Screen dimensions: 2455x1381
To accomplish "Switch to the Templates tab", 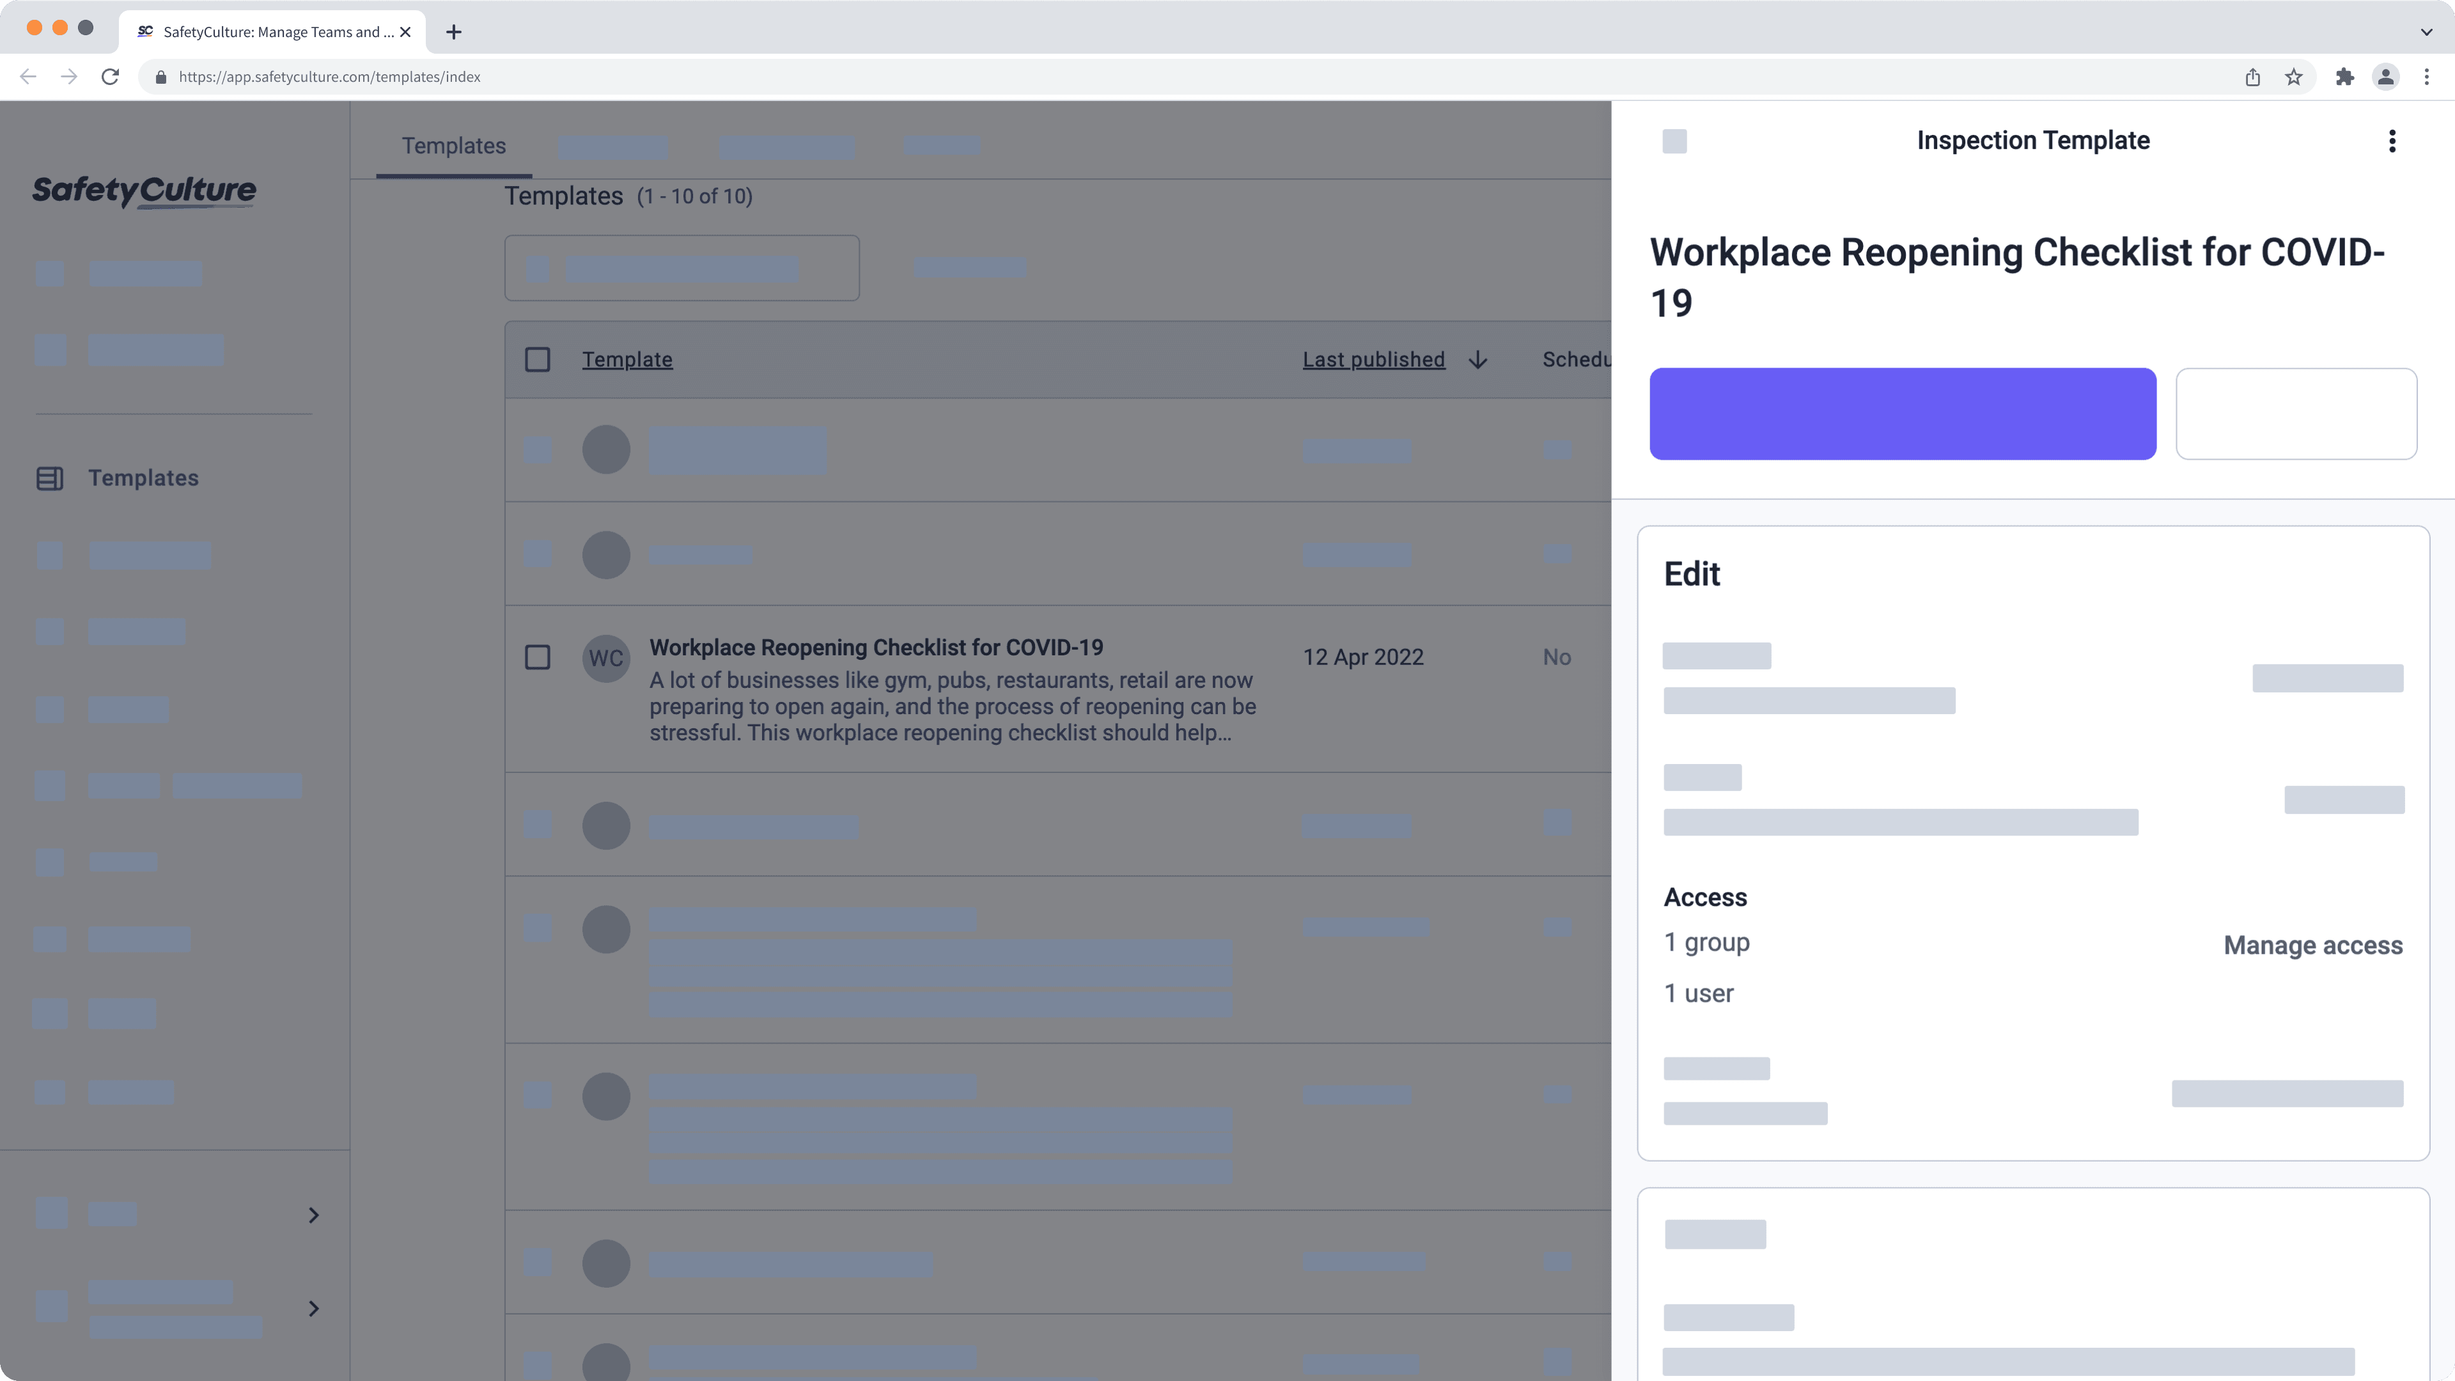I will 454,146.
